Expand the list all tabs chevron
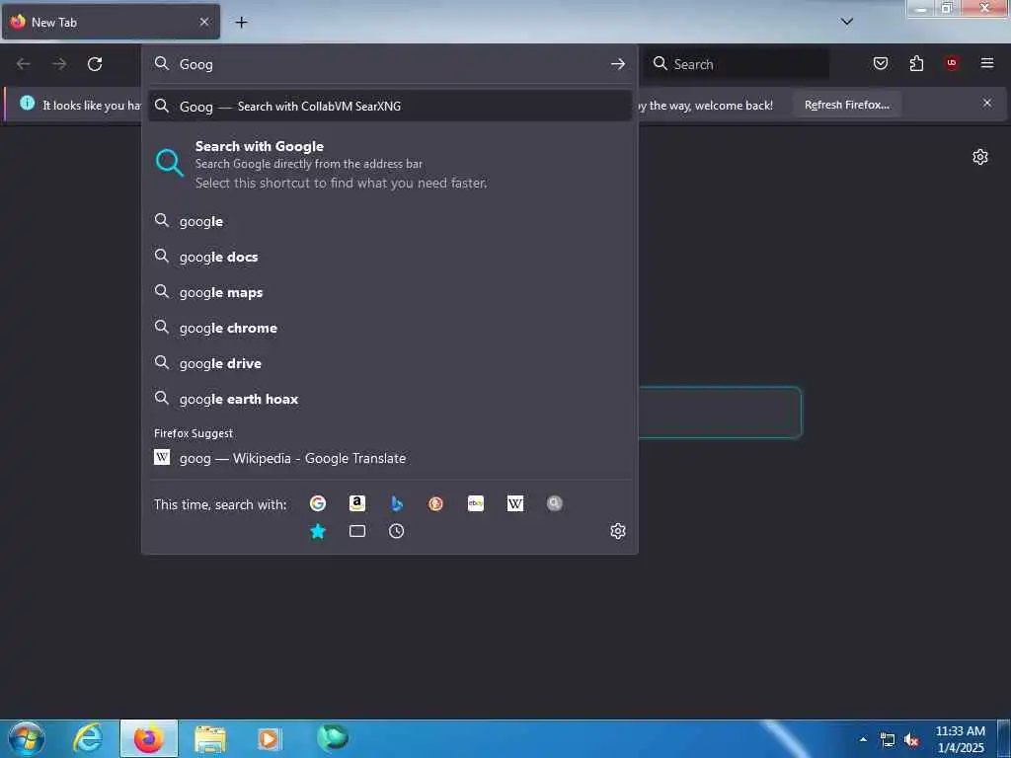Viewport: 1011px width, 758px height. [x=847, y=22]
